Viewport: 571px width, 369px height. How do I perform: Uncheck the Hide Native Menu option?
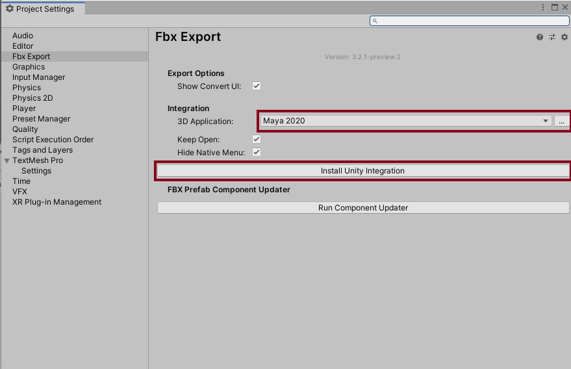point(257,153)
